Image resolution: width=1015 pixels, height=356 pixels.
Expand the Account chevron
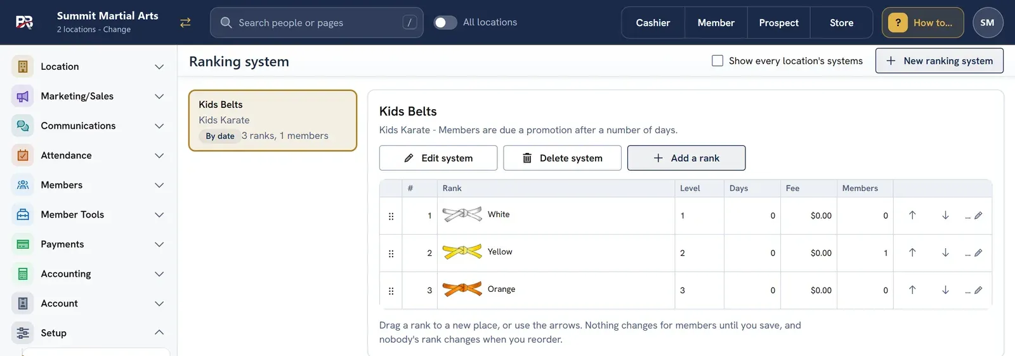[x=159, y=303]
